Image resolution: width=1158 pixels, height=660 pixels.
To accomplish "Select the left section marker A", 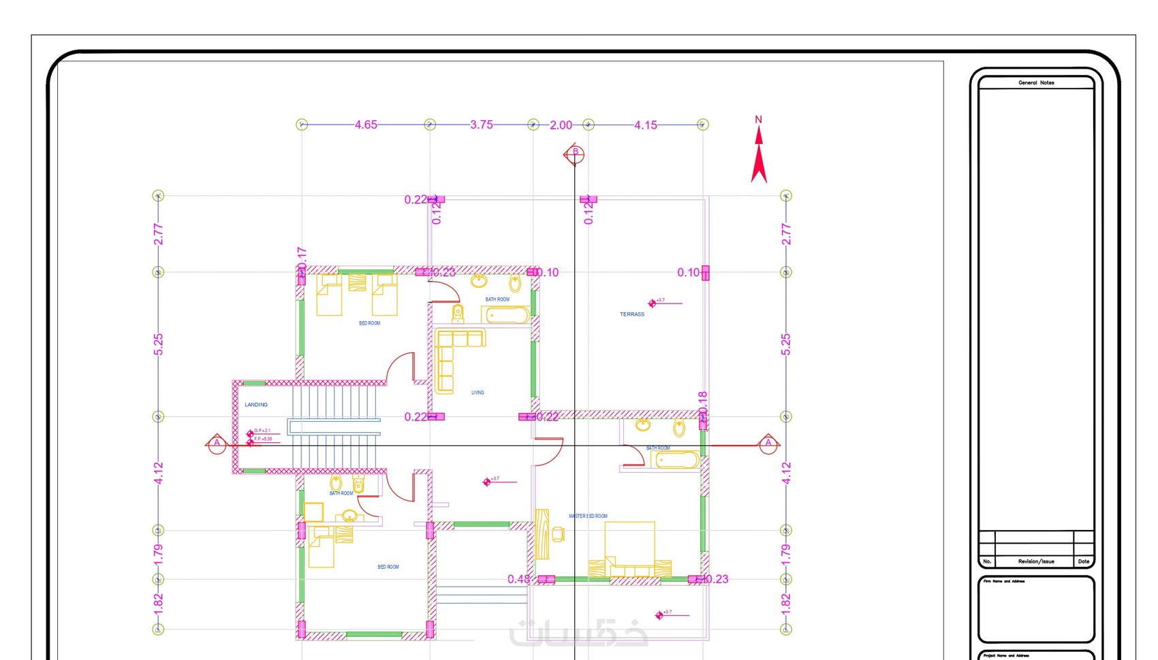I will pyautogui.click(x=217, y=444).
